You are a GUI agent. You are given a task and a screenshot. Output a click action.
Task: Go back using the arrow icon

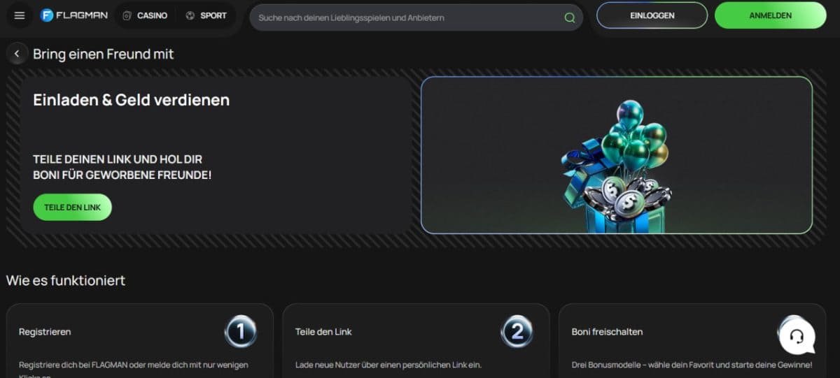tap(17, 54)
